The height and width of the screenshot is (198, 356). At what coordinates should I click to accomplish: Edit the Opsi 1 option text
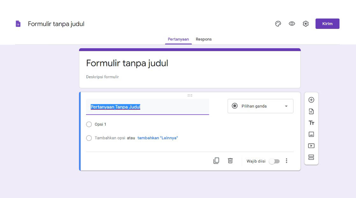point(100,124)
